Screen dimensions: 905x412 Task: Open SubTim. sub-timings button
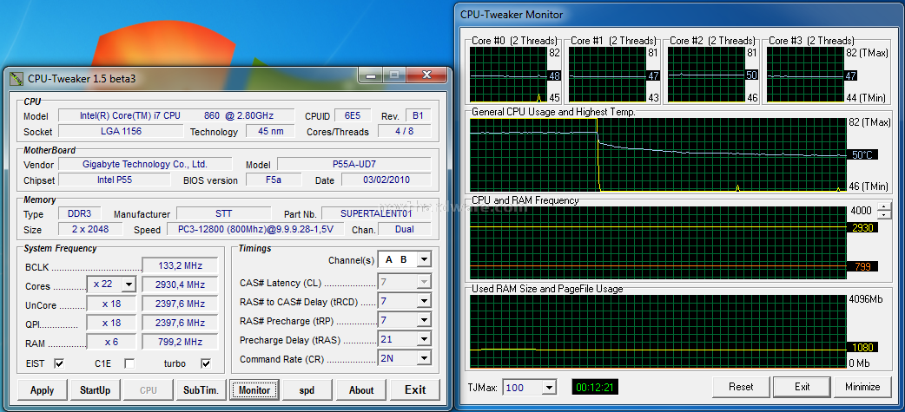(201, 390)
